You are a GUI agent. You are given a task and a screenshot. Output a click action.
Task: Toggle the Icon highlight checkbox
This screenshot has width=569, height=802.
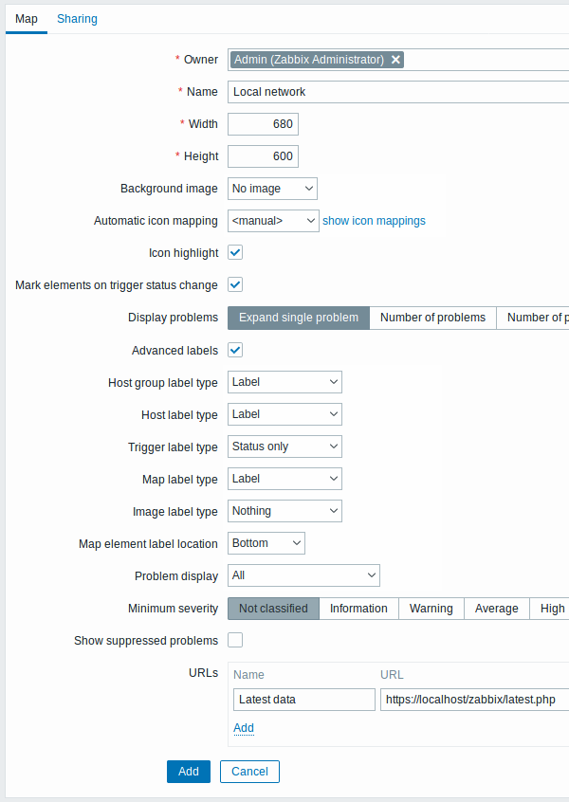click(x=236, y=252)
